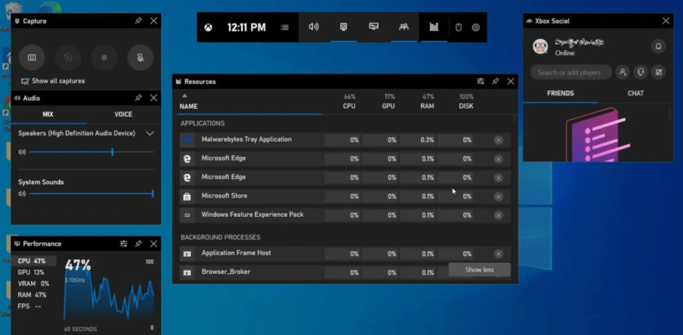Sort Resources by RAM column

tap(427, 101)
